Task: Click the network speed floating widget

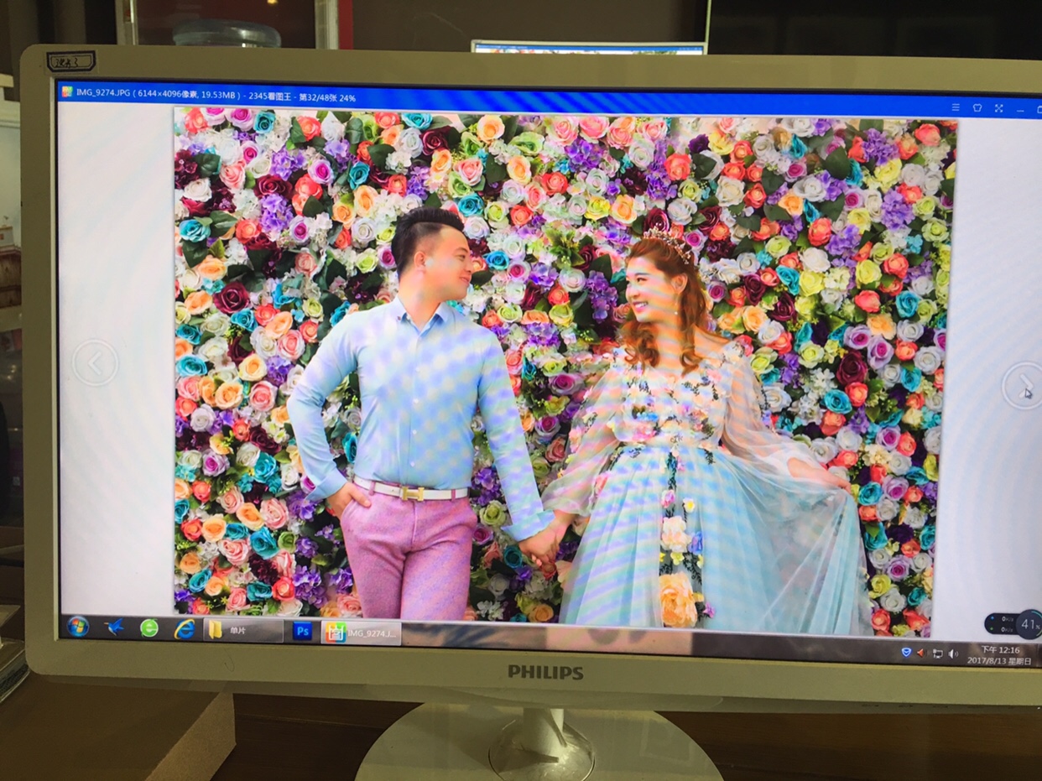Action: pos(1000,623)
